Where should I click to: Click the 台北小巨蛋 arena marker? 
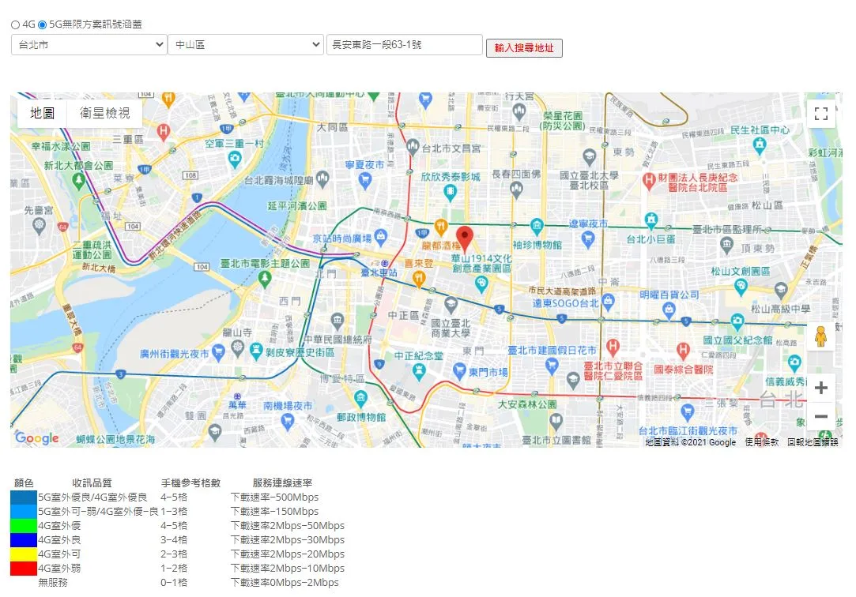coord(650,220)
